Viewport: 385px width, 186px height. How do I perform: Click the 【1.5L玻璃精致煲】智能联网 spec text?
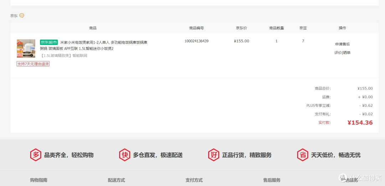click(63, 56)
